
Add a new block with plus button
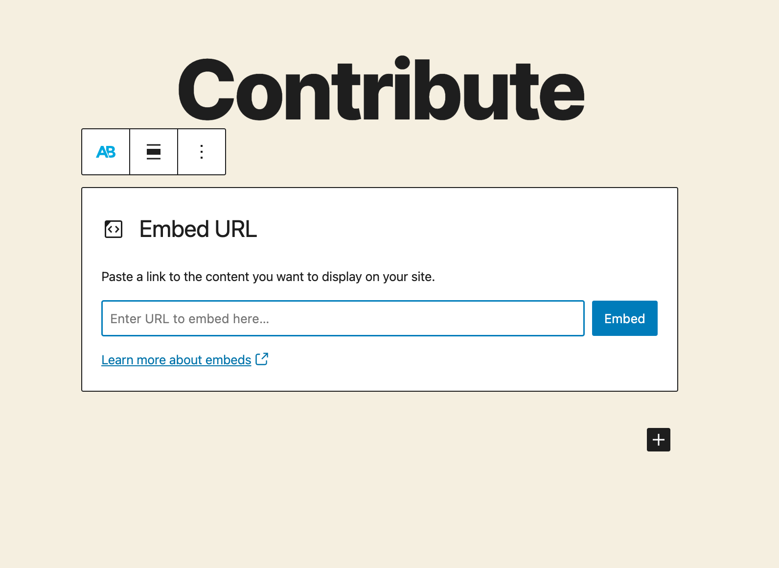(x=658, y=440)
